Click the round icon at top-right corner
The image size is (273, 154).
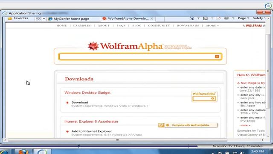click(x=268, y=6)
